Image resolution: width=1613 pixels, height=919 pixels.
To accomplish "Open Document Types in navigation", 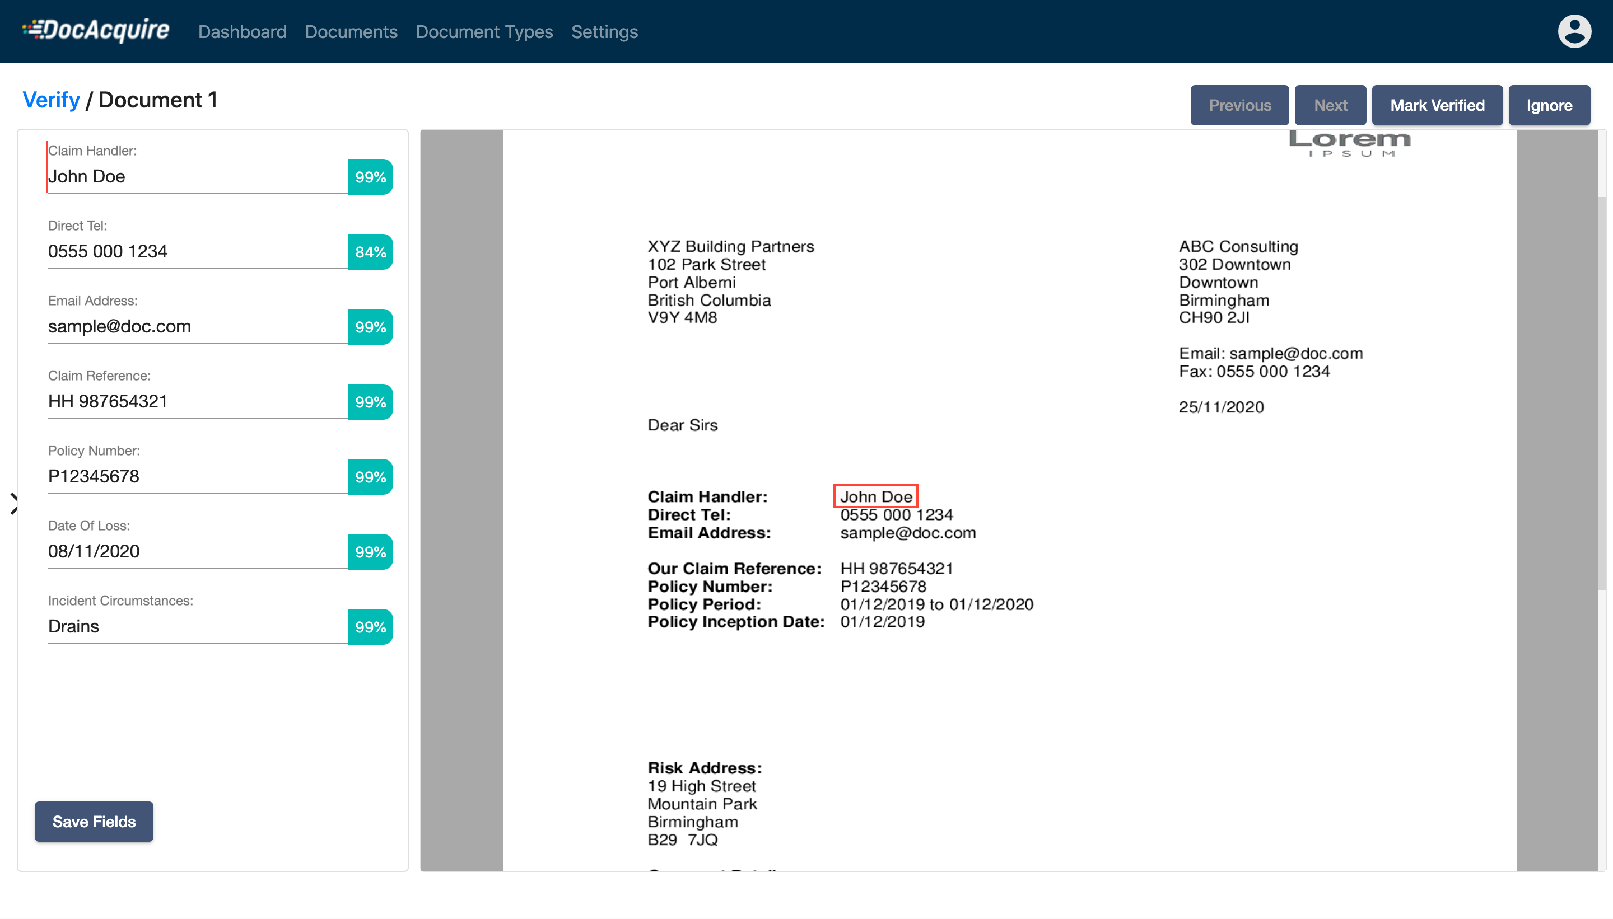I will tap(484, 31).
